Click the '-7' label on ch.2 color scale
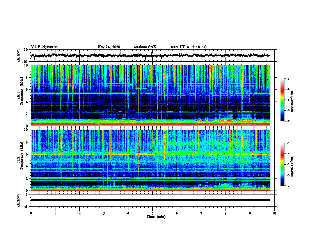Screen dimensions: 309x239 tap(288, 185)
